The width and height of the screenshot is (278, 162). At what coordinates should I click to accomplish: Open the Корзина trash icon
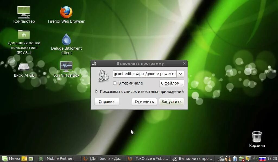(257, 137)
